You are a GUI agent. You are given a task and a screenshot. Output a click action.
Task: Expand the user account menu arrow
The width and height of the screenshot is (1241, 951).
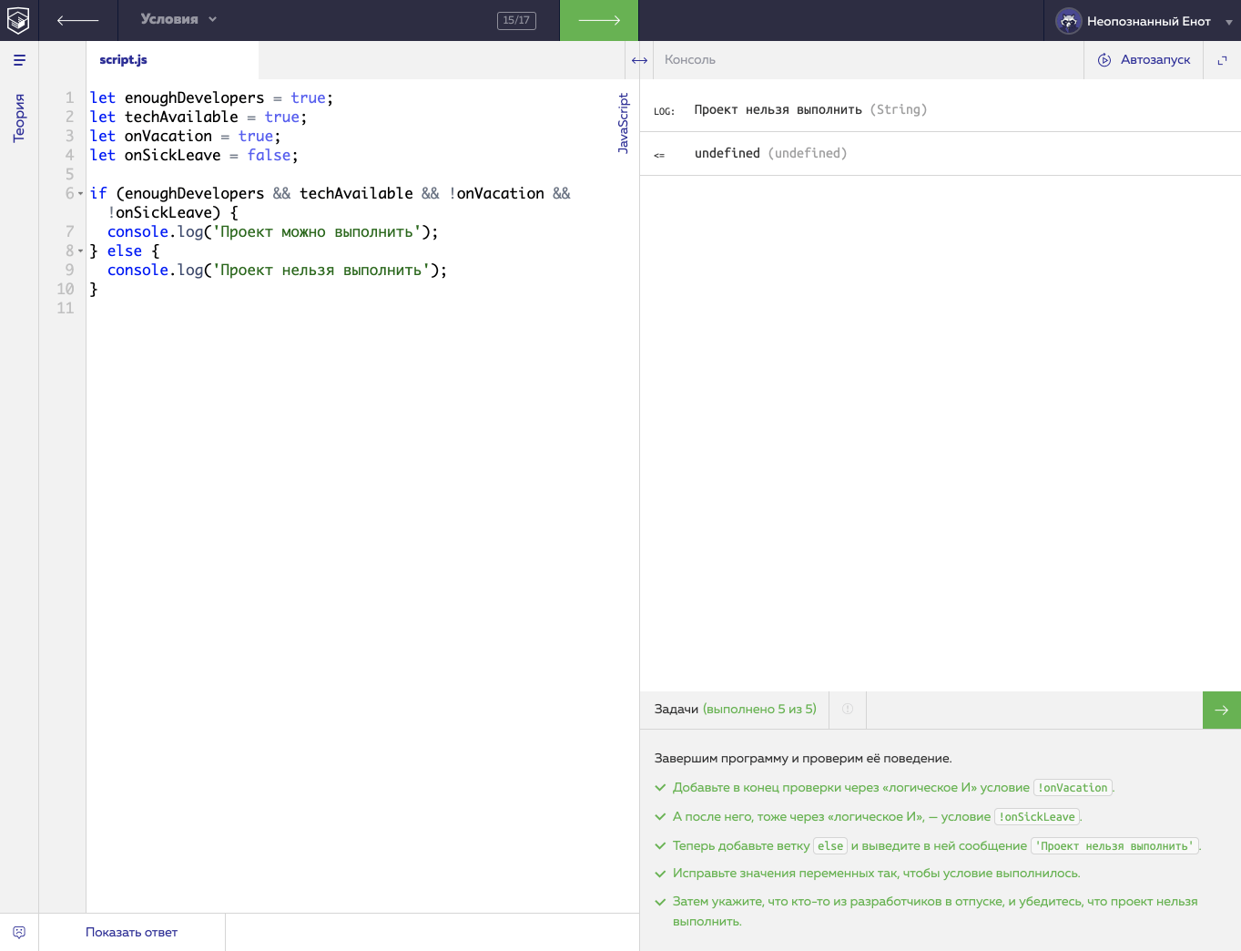[1228, 22]
